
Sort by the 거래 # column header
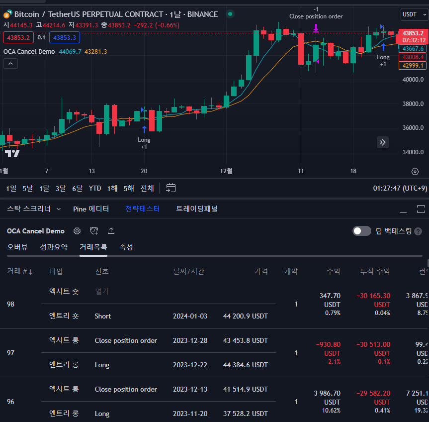click(x=20, y=271)
